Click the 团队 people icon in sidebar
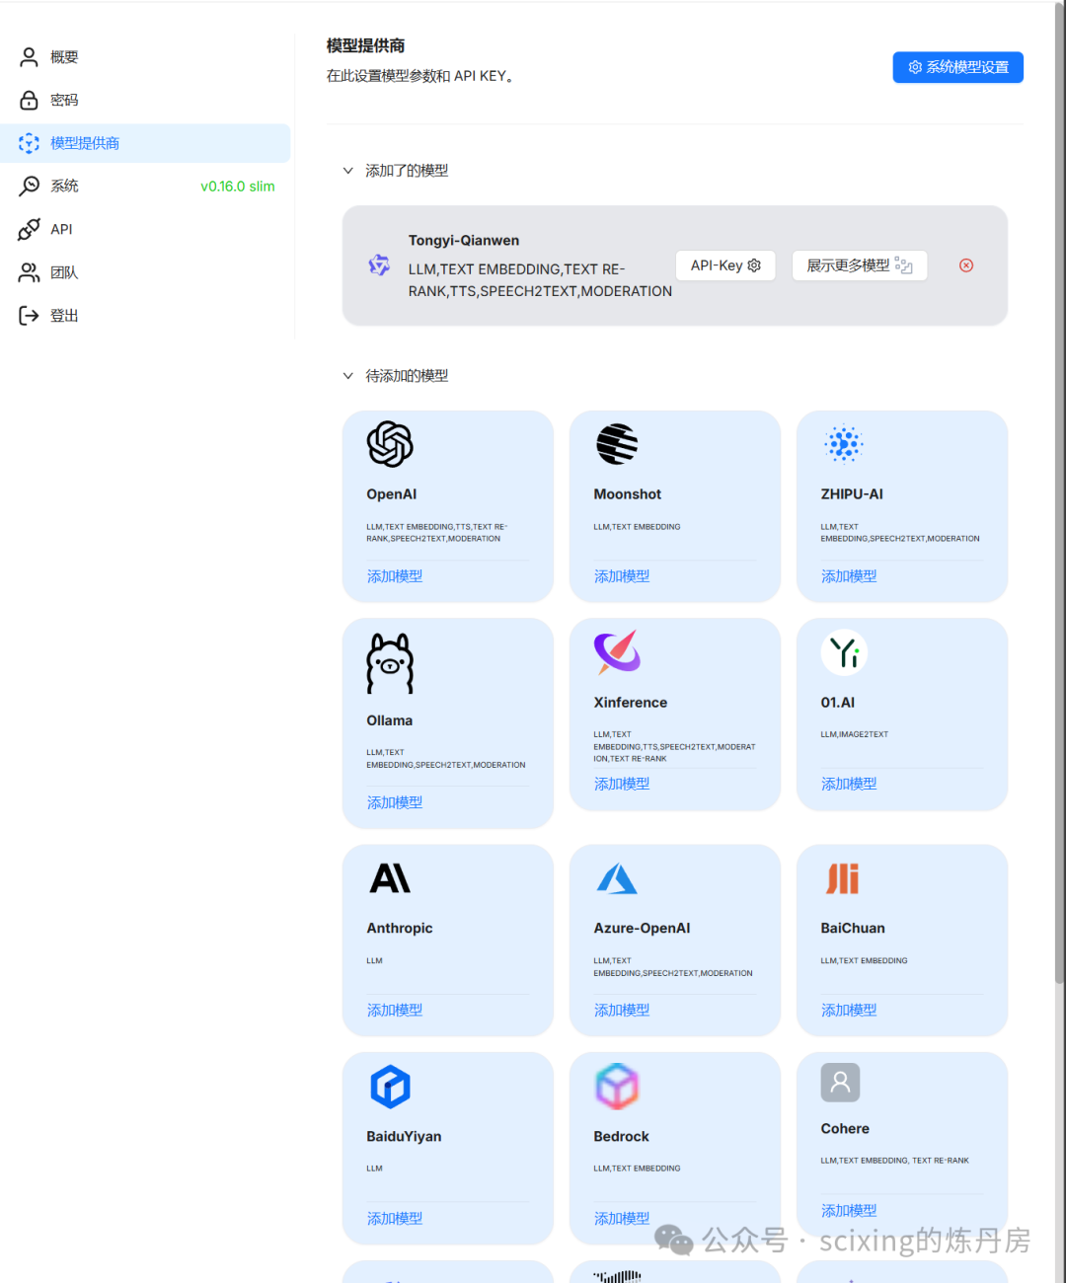The height and width of the screenshot is (1283, 1066). [x=30, y=272]
